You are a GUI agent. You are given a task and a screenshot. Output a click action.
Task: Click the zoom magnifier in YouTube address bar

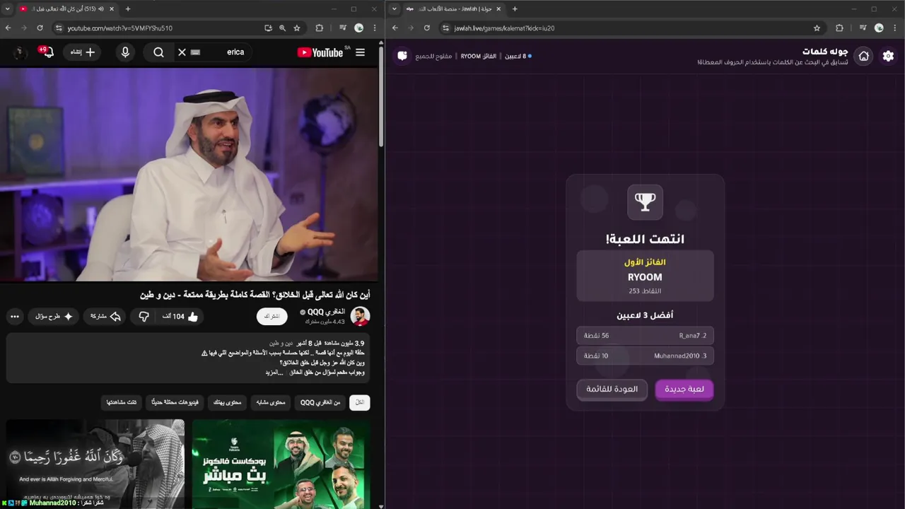pyautogui.click(x=282, y=28)
